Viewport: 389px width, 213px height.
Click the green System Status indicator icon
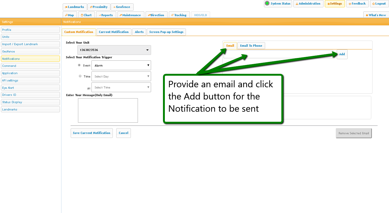pos(267,4)
